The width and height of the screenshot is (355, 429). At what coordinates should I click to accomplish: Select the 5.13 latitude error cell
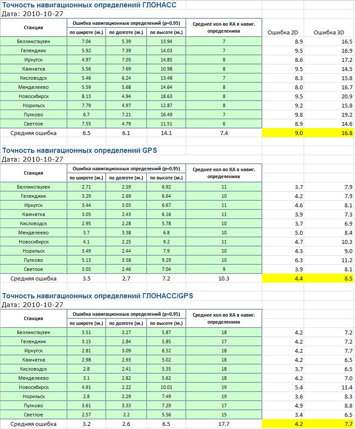click(x=86, y=260)
